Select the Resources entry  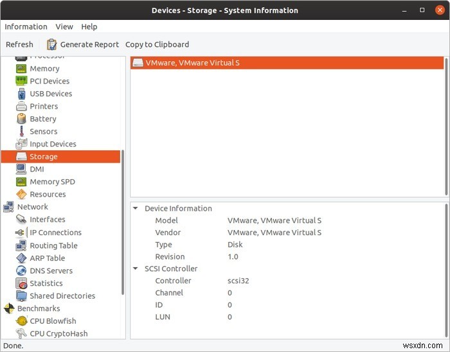point(48,195)
